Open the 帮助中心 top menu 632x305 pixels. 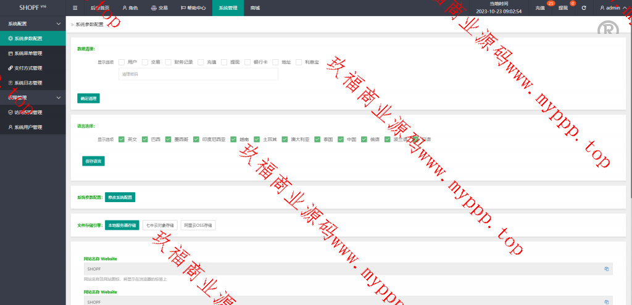click(193, 8)
